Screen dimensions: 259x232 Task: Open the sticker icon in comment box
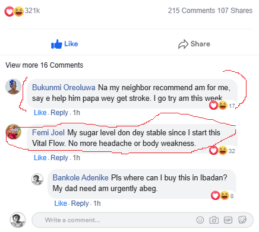coord(242,220)
